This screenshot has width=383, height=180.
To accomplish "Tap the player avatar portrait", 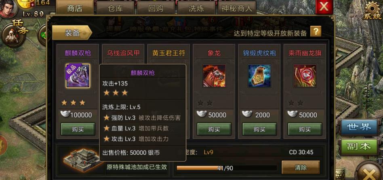I will pyautogui.click(x=8, y=8).
